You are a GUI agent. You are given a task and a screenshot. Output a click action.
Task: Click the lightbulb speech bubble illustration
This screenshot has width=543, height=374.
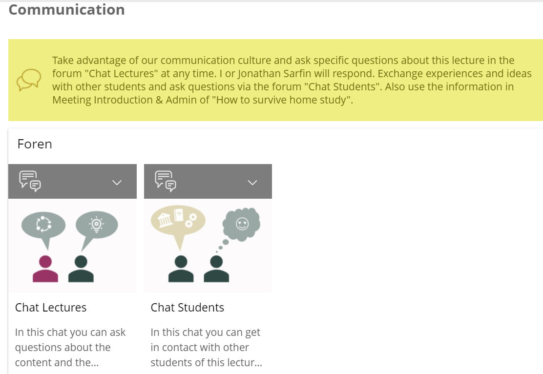point(96,225)
